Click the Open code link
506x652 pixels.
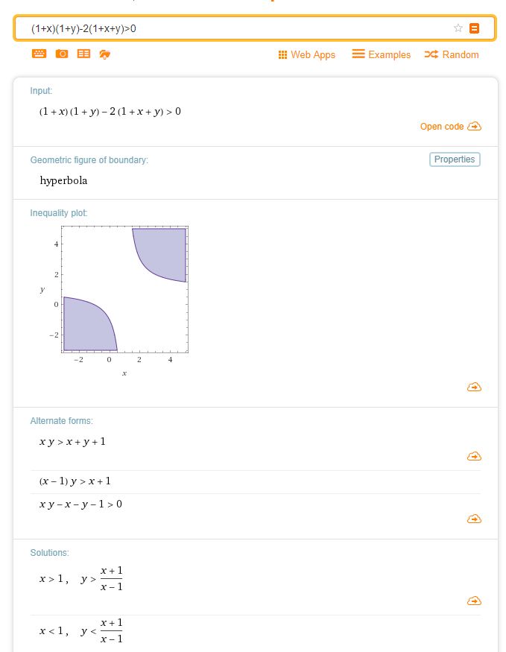(x=451, y=127)
